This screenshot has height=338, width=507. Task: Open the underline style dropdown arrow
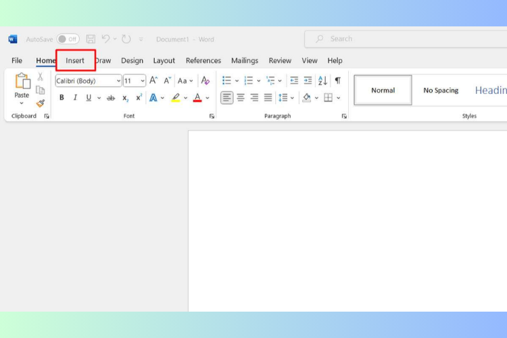pyautogui.click(x=99, y=98)
